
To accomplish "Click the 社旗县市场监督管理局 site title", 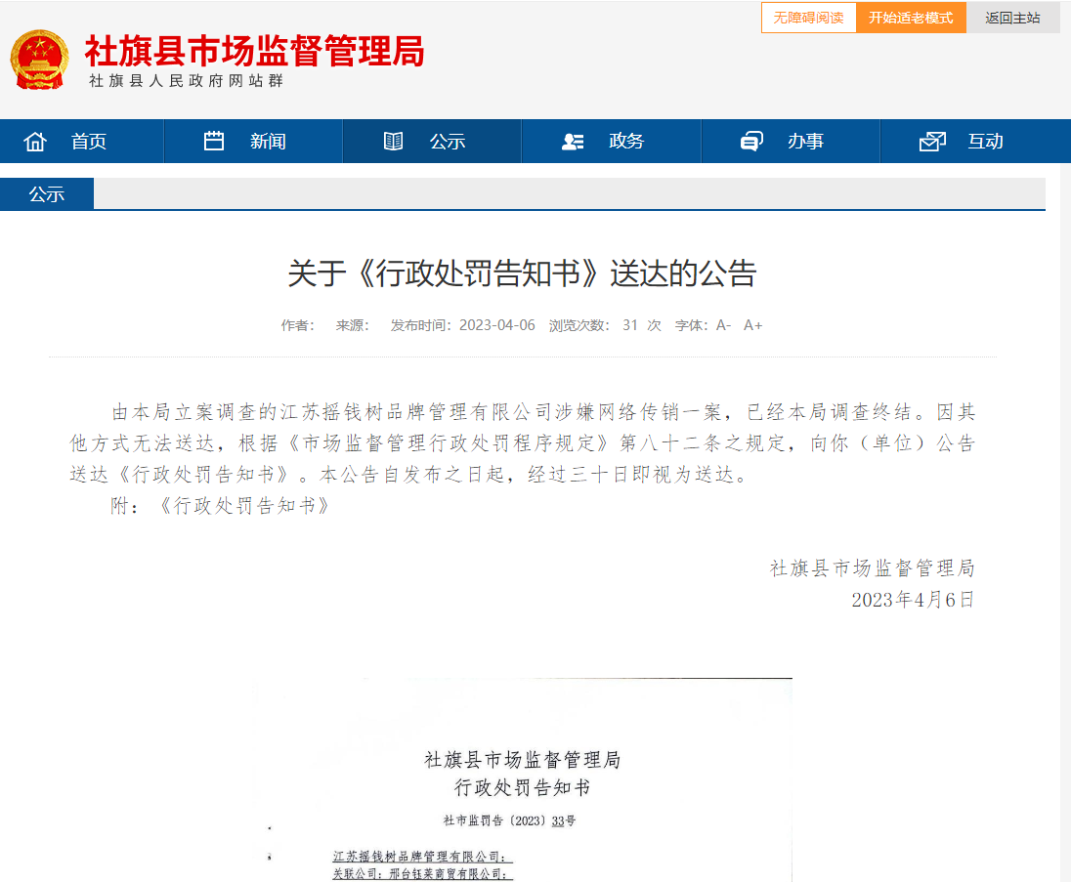I will point(254,51).
